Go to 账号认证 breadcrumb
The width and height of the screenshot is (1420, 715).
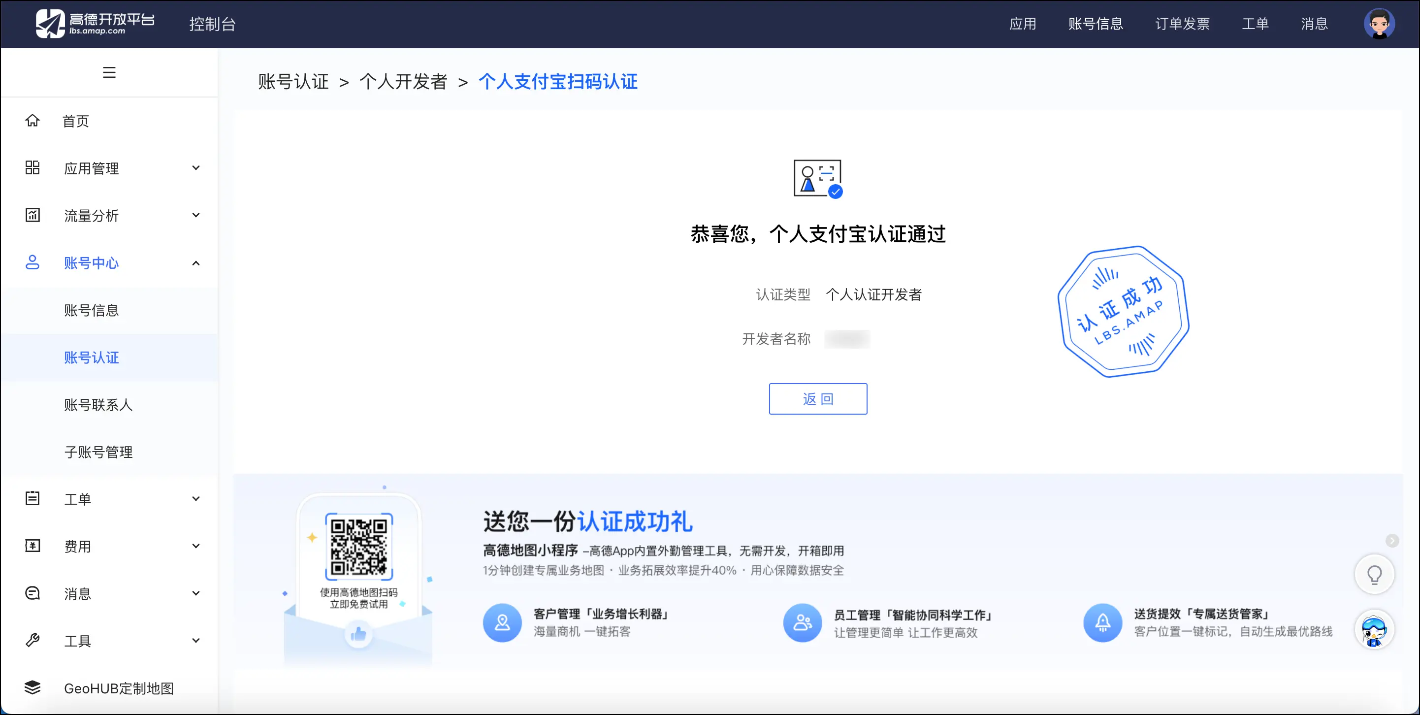(x=293, y=82)
